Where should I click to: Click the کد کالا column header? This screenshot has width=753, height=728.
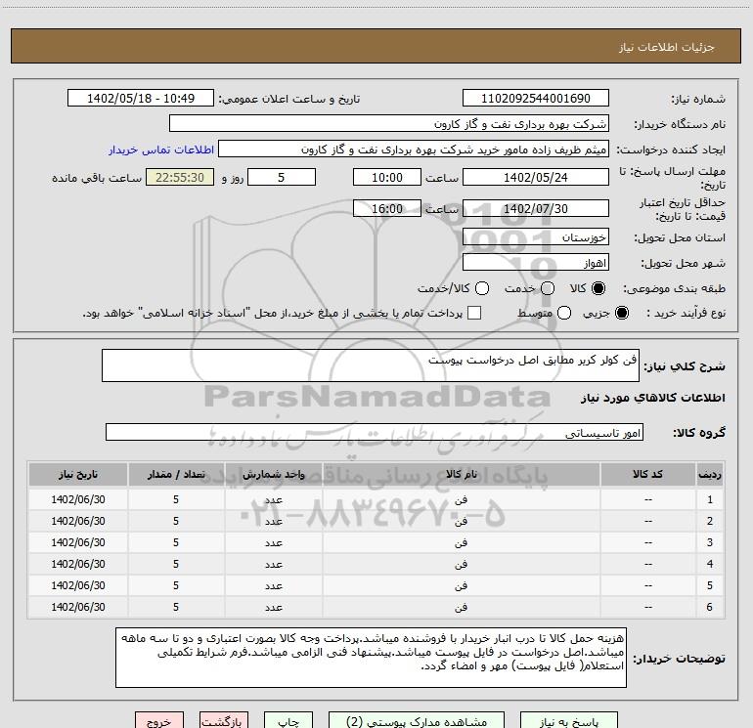click(x=647, y=474)
